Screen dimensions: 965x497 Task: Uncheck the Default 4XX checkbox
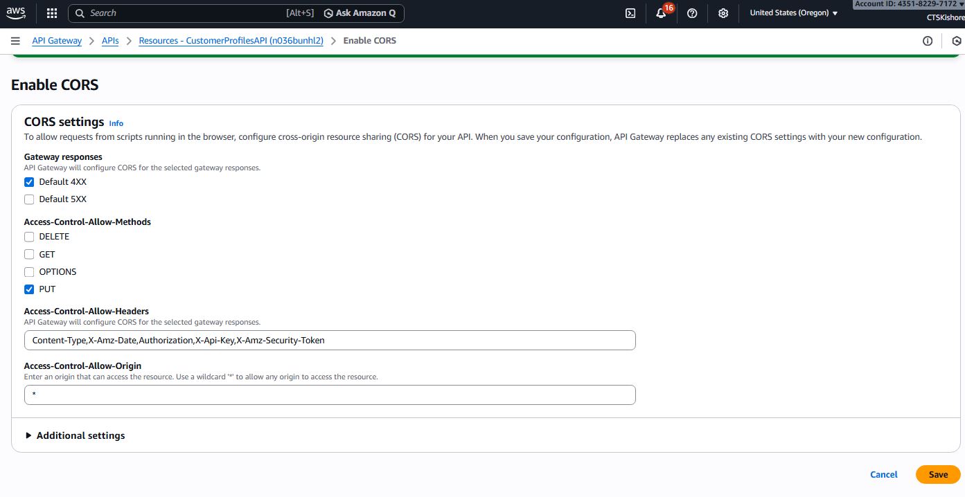[x=29, y=182]
